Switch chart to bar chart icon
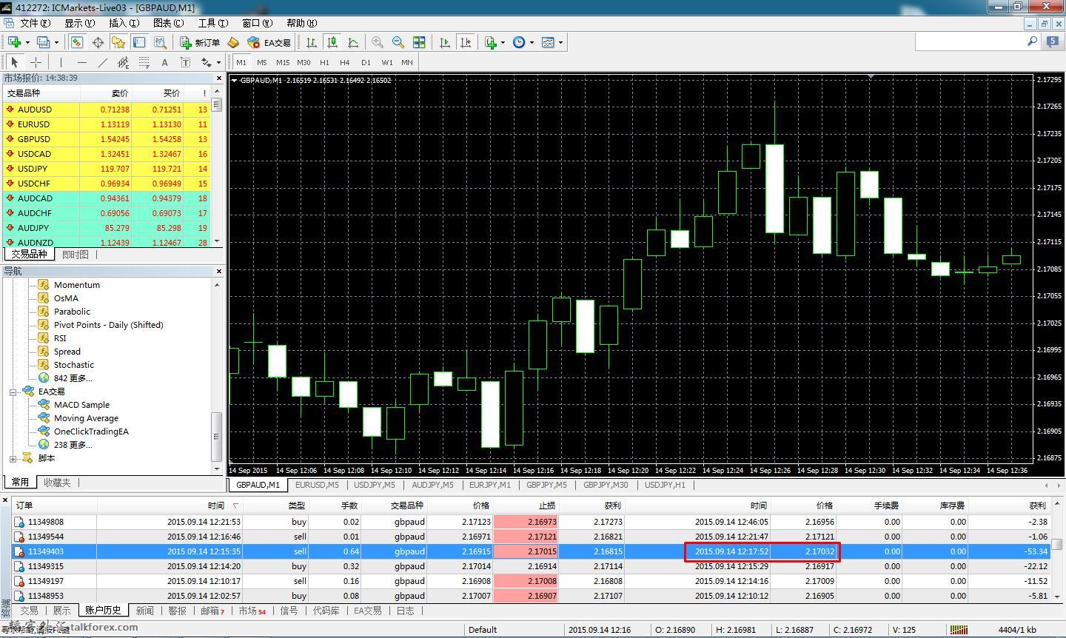 pyautogui.click(x=312, y=42)
